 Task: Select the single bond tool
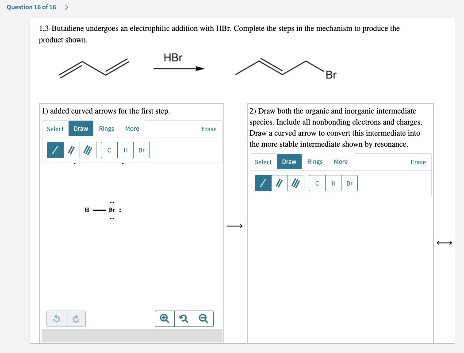point(55,150)
